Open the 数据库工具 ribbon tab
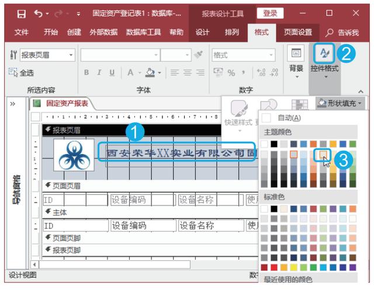This screenshot has height=290, width=374. [143, 32]
